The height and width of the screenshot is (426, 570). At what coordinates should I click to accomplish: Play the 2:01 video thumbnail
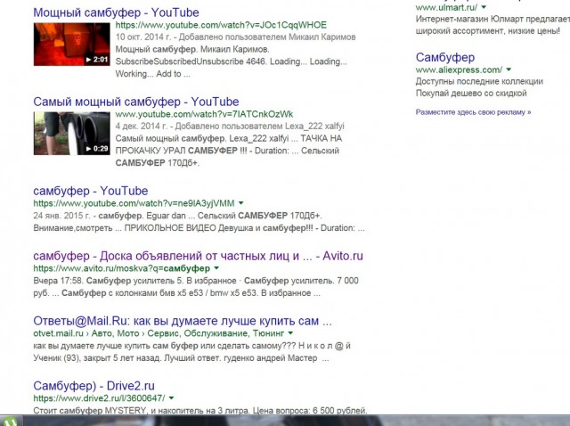tap(71, 45)
